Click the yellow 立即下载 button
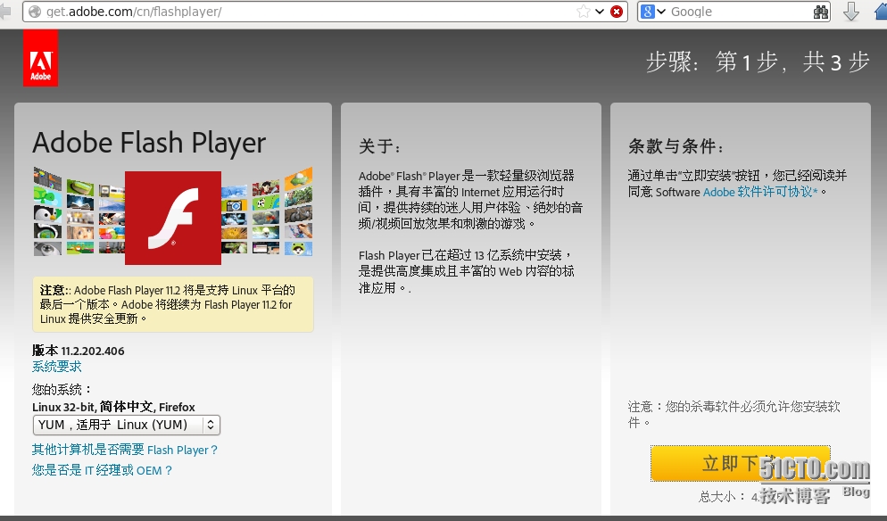The image size is (887, 521). coord(741,463)
